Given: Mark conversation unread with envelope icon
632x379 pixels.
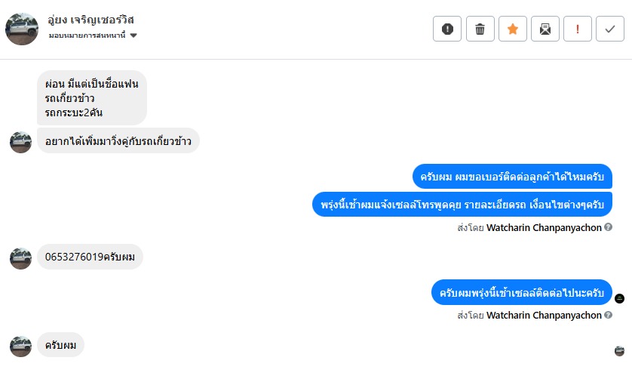Looking at the screenshot, I should point(545,29).
